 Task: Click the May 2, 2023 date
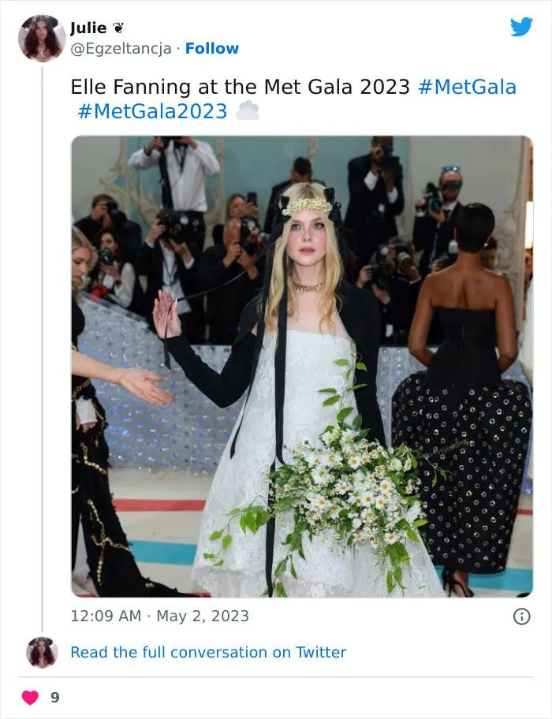click(203, 616)
